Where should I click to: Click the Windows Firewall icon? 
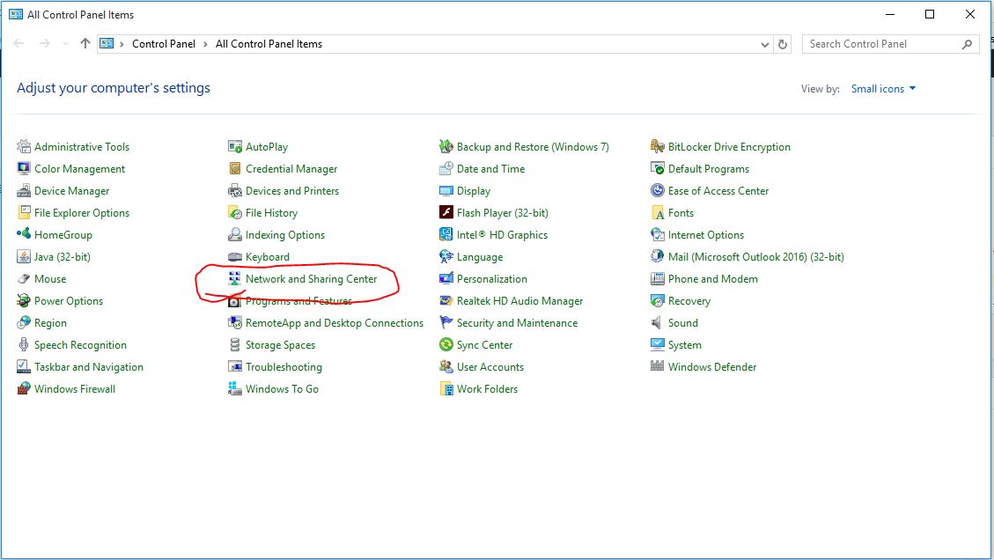[24, 389]
